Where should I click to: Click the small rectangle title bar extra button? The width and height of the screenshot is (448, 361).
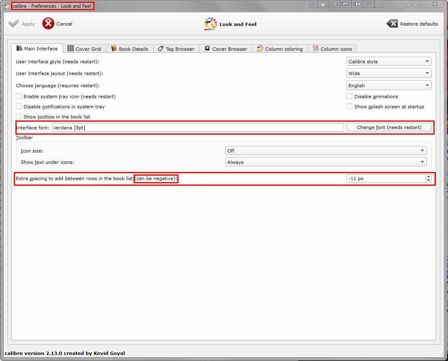pos(334,4)
